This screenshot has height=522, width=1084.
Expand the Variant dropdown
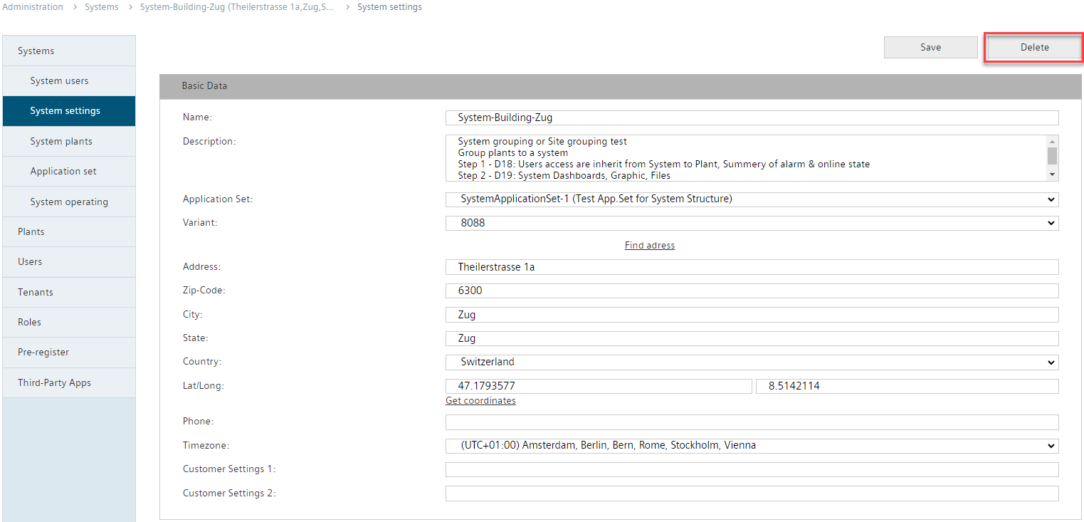pyautogui.click(x=752, y=223)
